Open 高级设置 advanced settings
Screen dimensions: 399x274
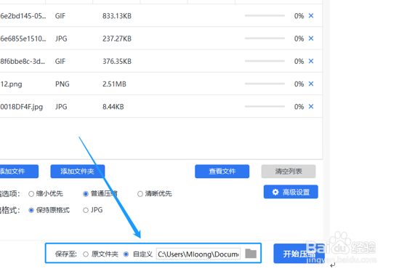(x=291, y=192)
